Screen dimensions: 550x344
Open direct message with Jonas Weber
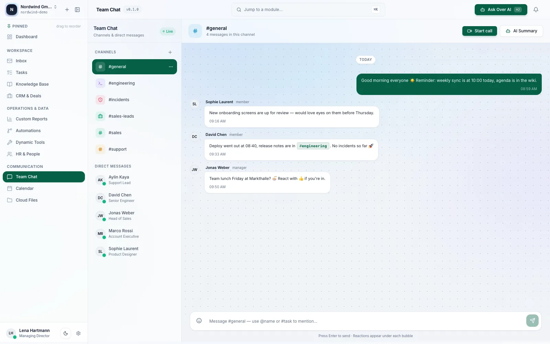pos(134,216)
